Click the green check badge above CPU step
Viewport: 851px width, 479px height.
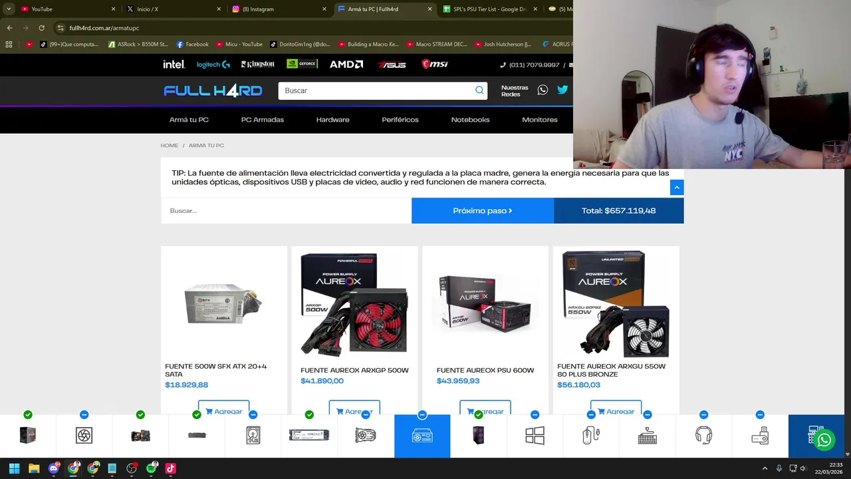[x=28, y=414]
